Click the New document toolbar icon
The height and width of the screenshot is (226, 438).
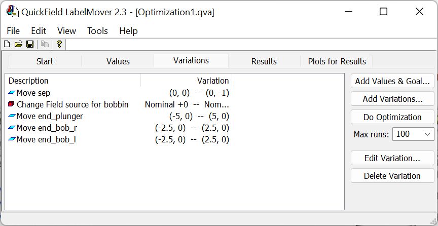7,45
